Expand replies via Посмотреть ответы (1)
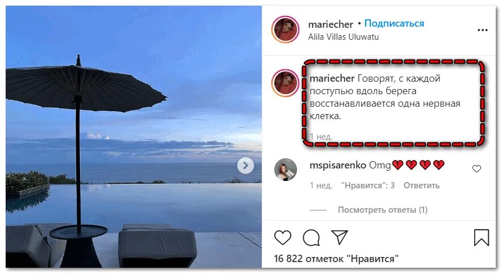 click(x=383, y=210)
